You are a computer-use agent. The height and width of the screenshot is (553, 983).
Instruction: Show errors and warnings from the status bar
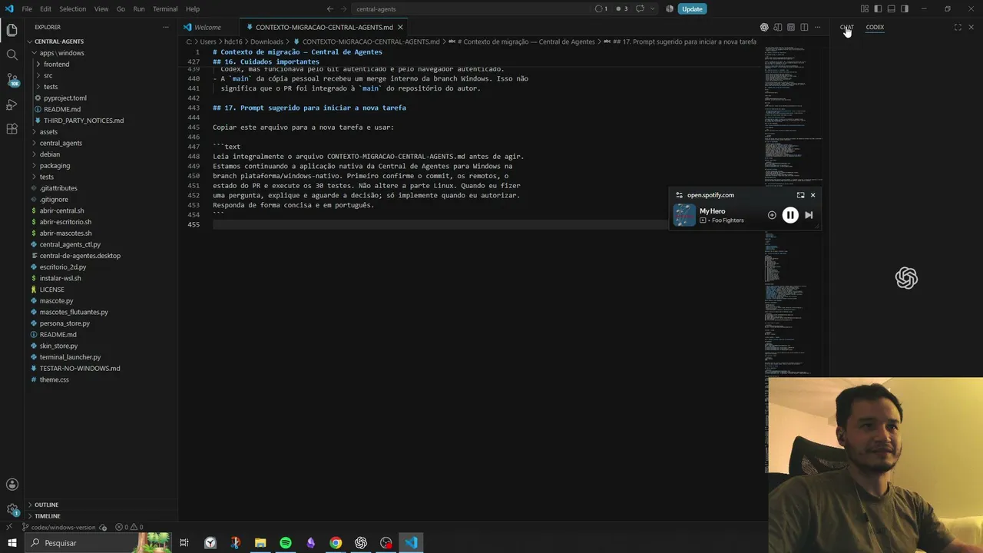[129, 527]
